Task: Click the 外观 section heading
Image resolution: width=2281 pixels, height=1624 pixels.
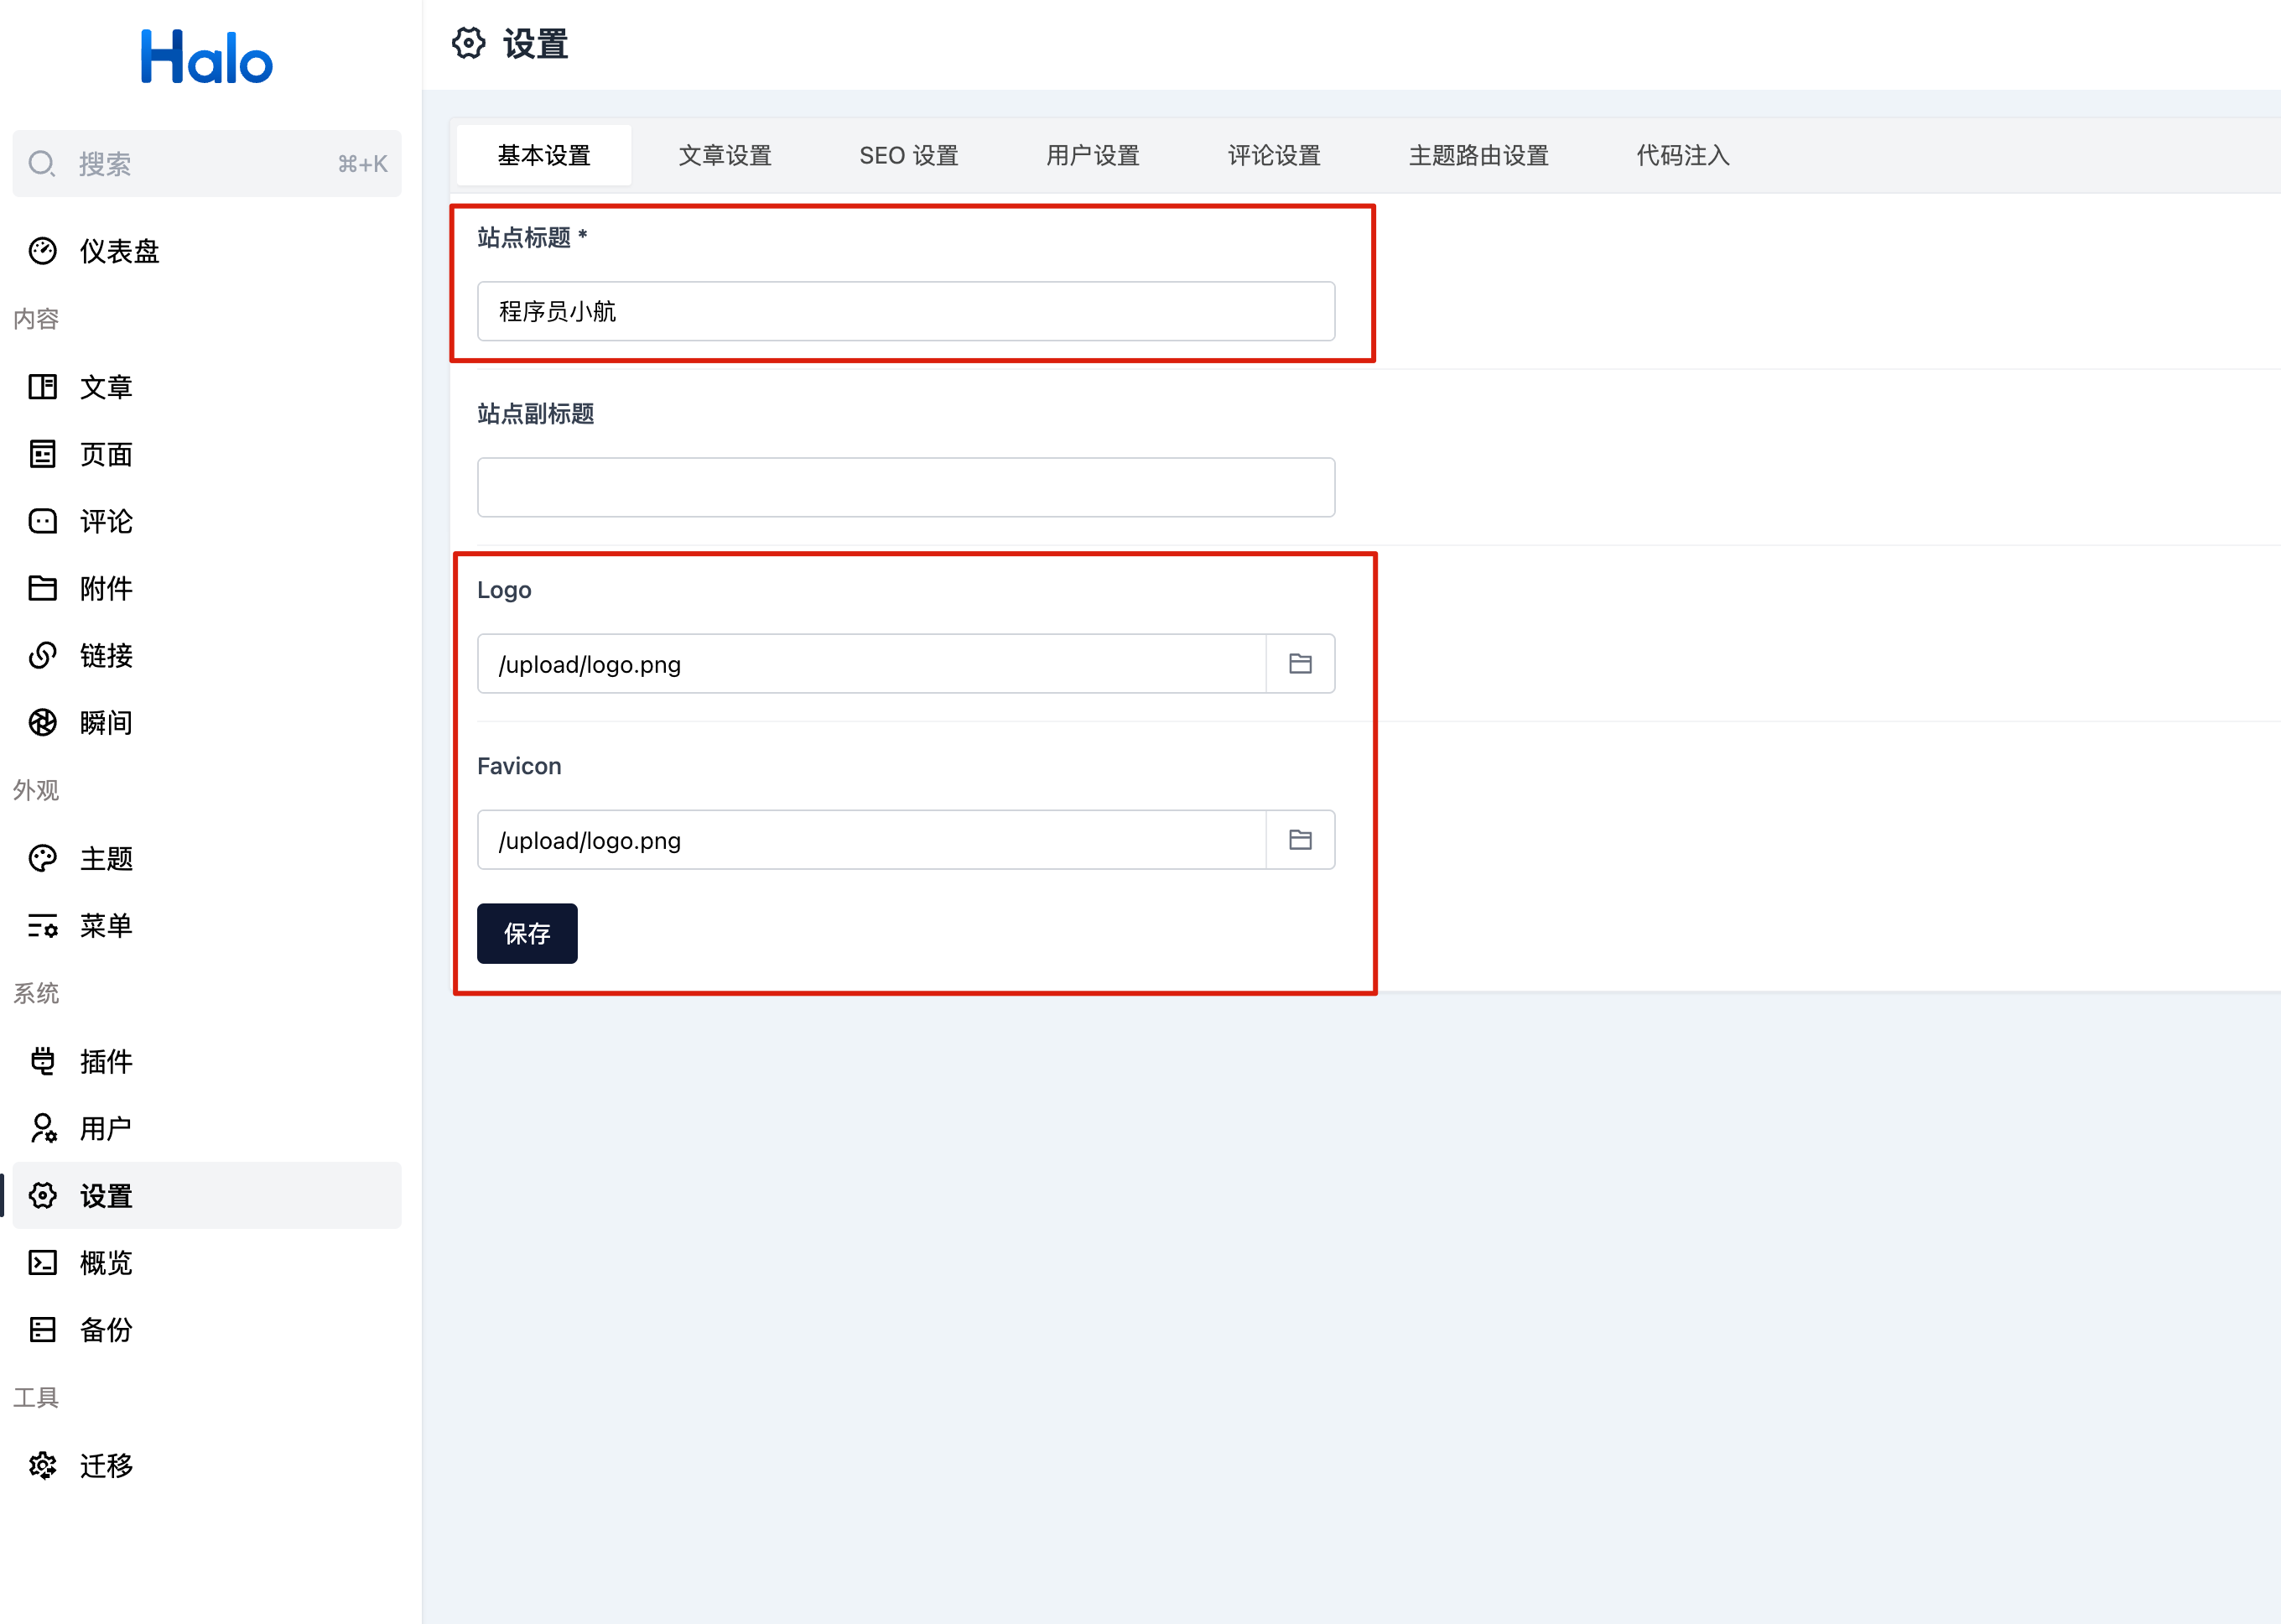Action: [x=36, y=790]
